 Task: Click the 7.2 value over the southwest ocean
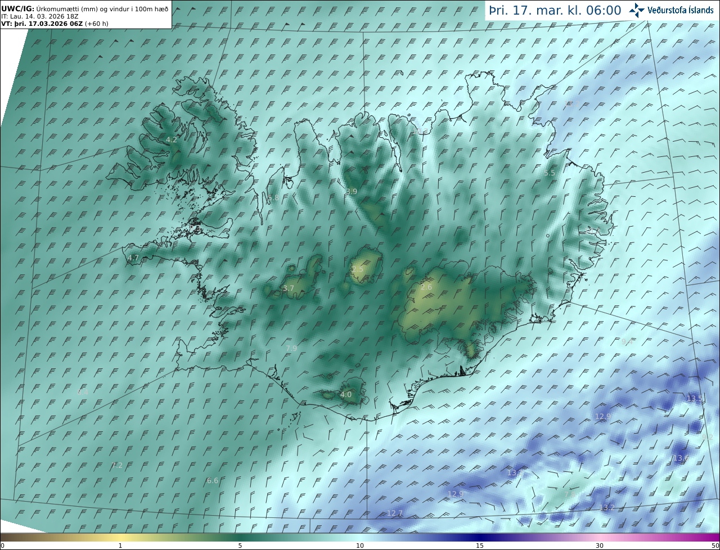[117, 465]
